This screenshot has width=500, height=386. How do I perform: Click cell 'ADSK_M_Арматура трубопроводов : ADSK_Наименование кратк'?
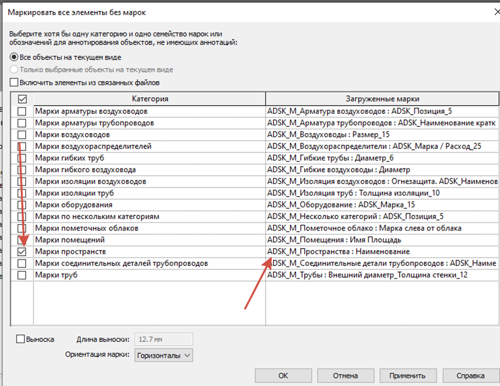point(382,123)
